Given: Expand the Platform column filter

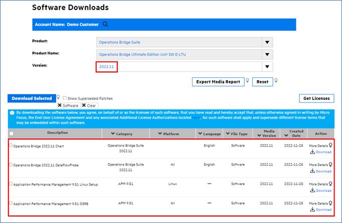Looking at the screenshot, I should 160,133.
